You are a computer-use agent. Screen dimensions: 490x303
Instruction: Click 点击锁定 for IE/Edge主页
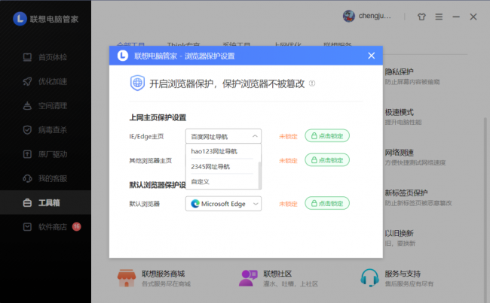(327, 135)
